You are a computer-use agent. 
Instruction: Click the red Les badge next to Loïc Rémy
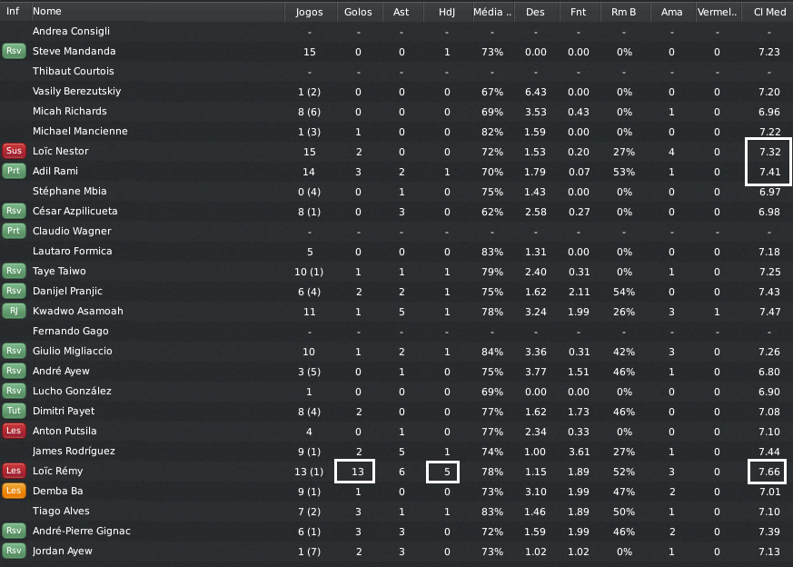point(14,471)
